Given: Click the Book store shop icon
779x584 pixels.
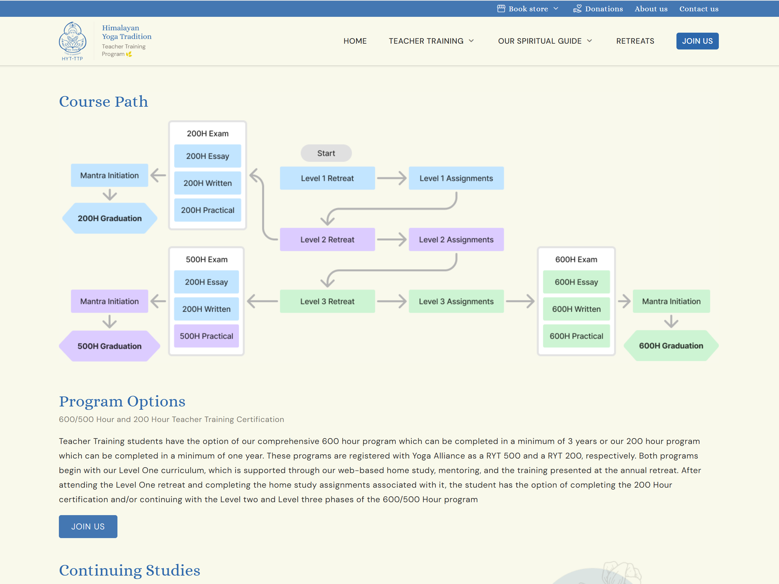Looking at the screenshot, I should pos(501,8).
